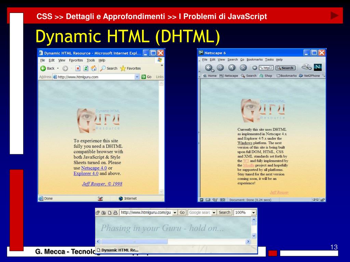Open the Tools menu in Internet Explorer
The image size is (350, 262).
click(x=91, y=60)
